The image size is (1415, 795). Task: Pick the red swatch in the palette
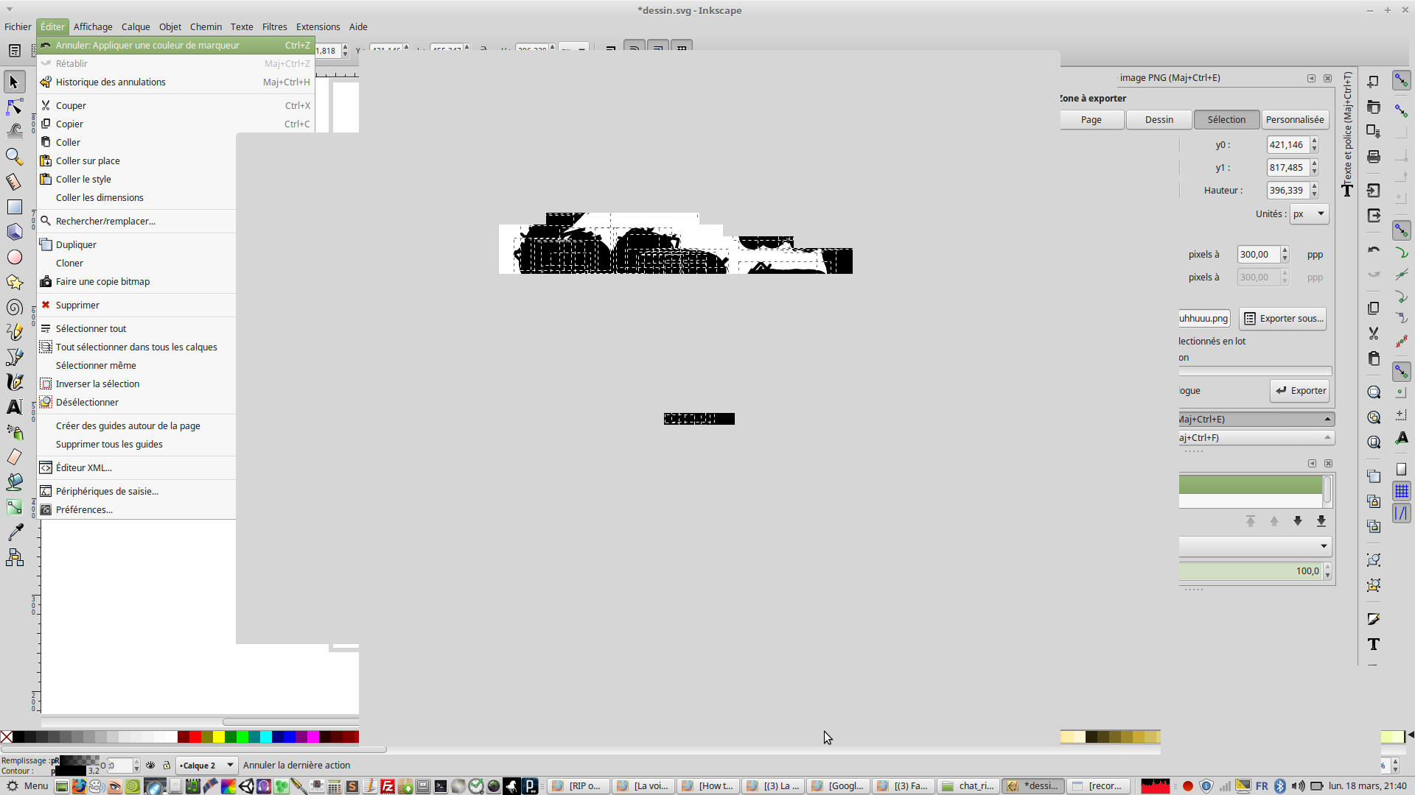(x=195, y=737)
